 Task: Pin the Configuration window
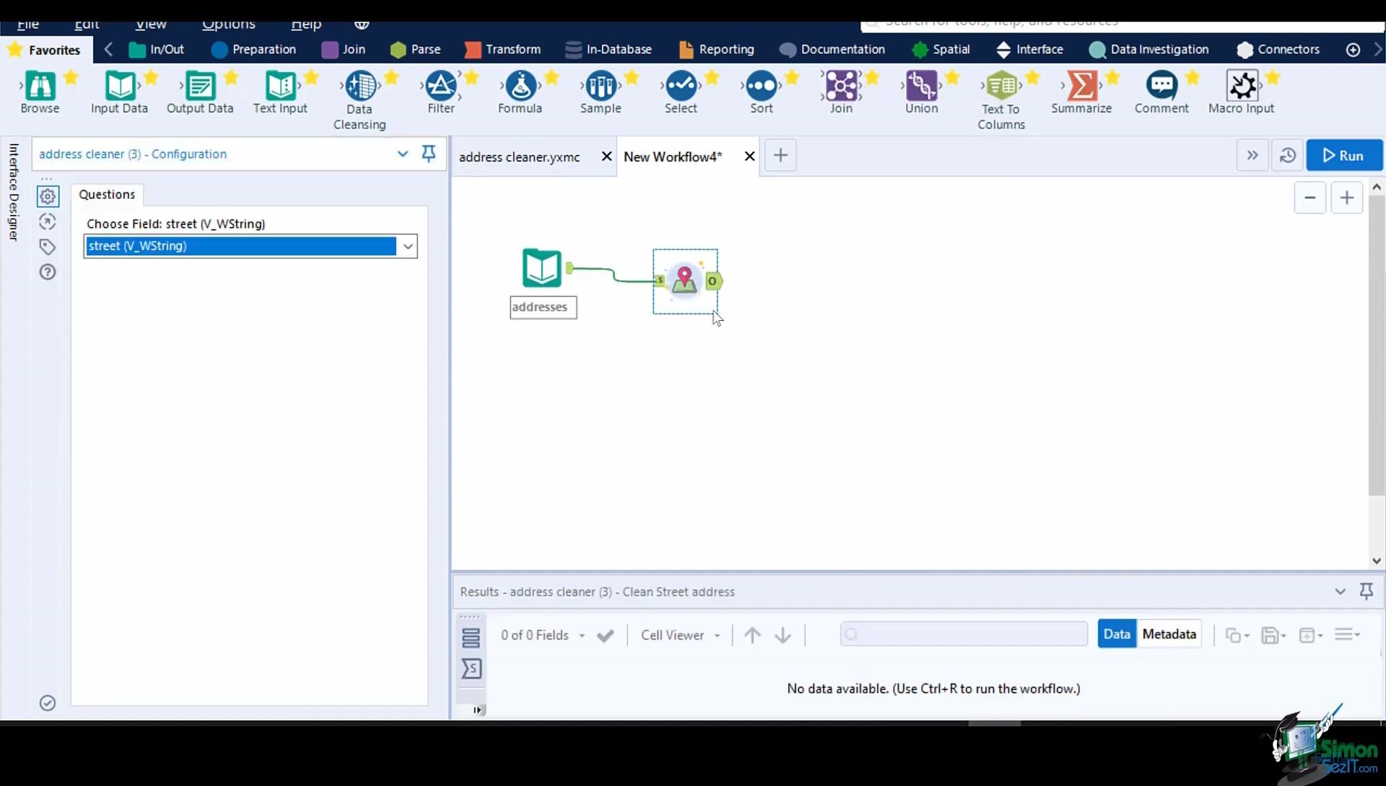tap(429, 154)
